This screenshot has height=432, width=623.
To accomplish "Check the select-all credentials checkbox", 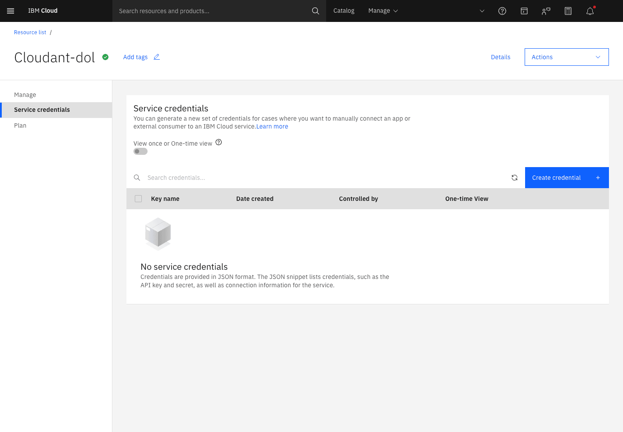I will [138, 199].
